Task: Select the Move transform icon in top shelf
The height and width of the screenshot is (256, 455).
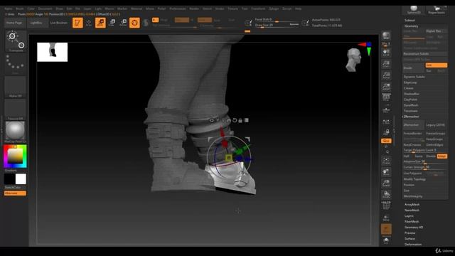Action: click(100, 23)
